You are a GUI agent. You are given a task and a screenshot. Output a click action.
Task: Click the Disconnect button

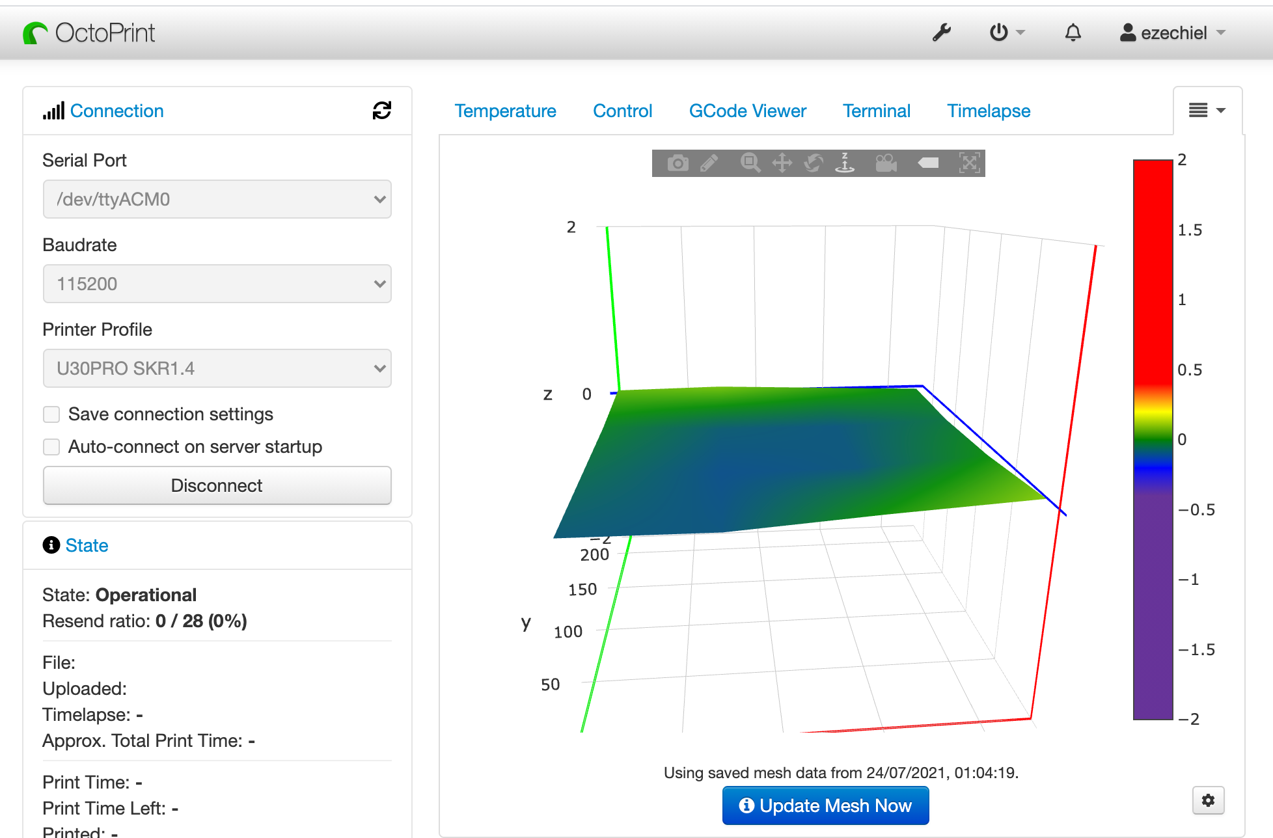coord(217,485)
